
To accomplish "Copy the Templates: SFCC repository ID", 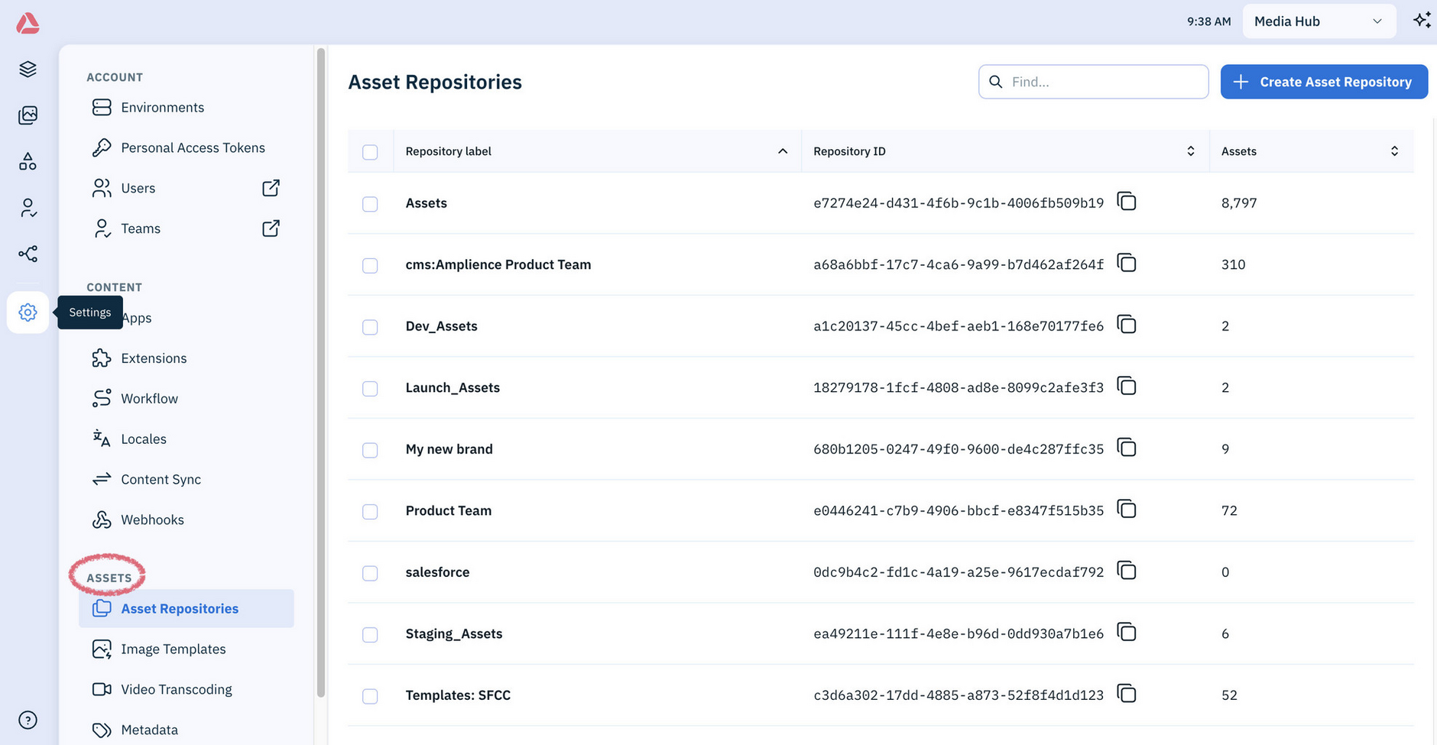I will pyautogui.click(x=1127, y=694).
